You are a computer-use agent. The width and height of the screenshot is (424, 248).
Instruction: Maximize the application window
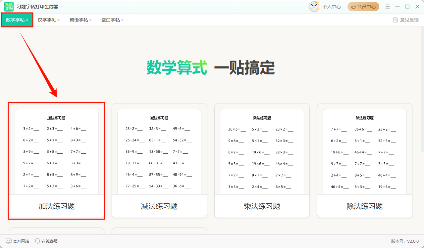(x=407, y=7)
